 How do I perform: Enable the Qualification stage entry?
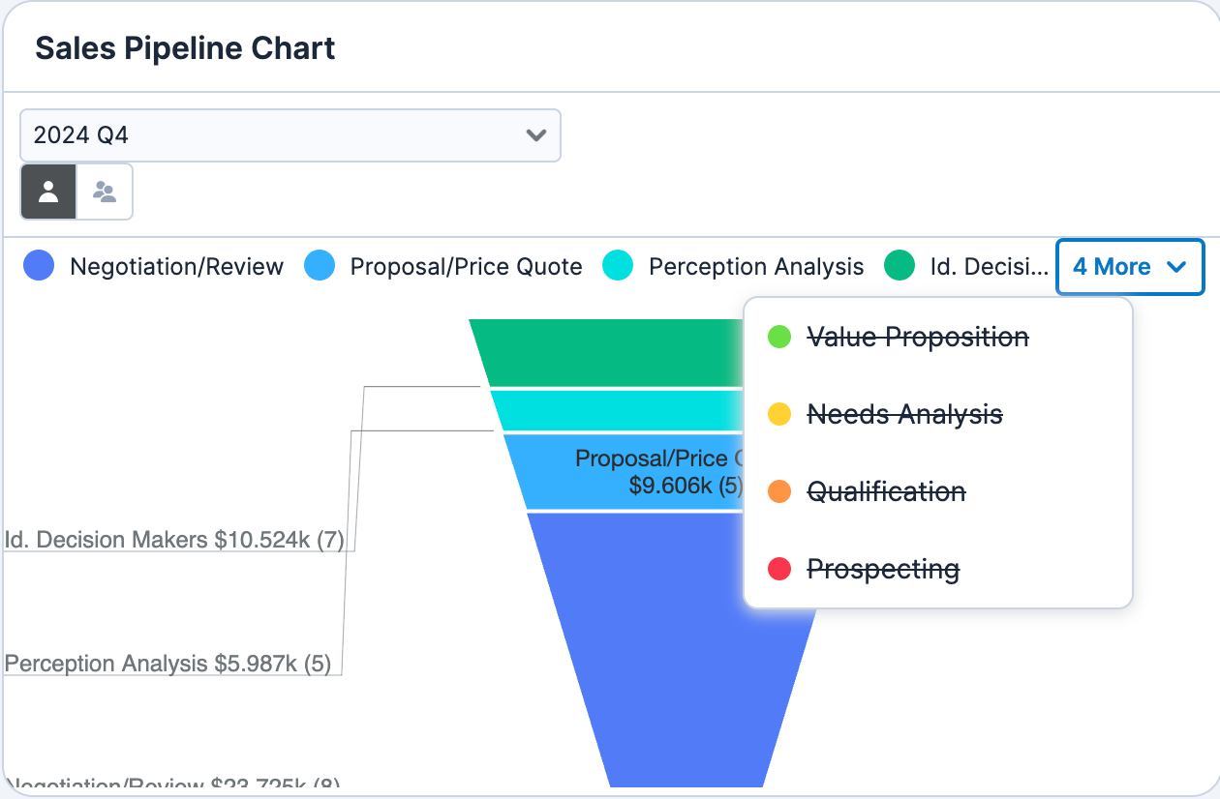coord(886,491)
